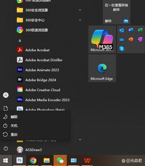Open the 360安全中心 folder icon
Screen dimensions: 145x166
coord(20,20)
